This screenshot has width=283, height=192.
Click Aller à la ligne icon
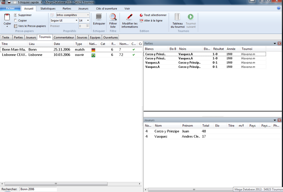(x=141, y=20)
